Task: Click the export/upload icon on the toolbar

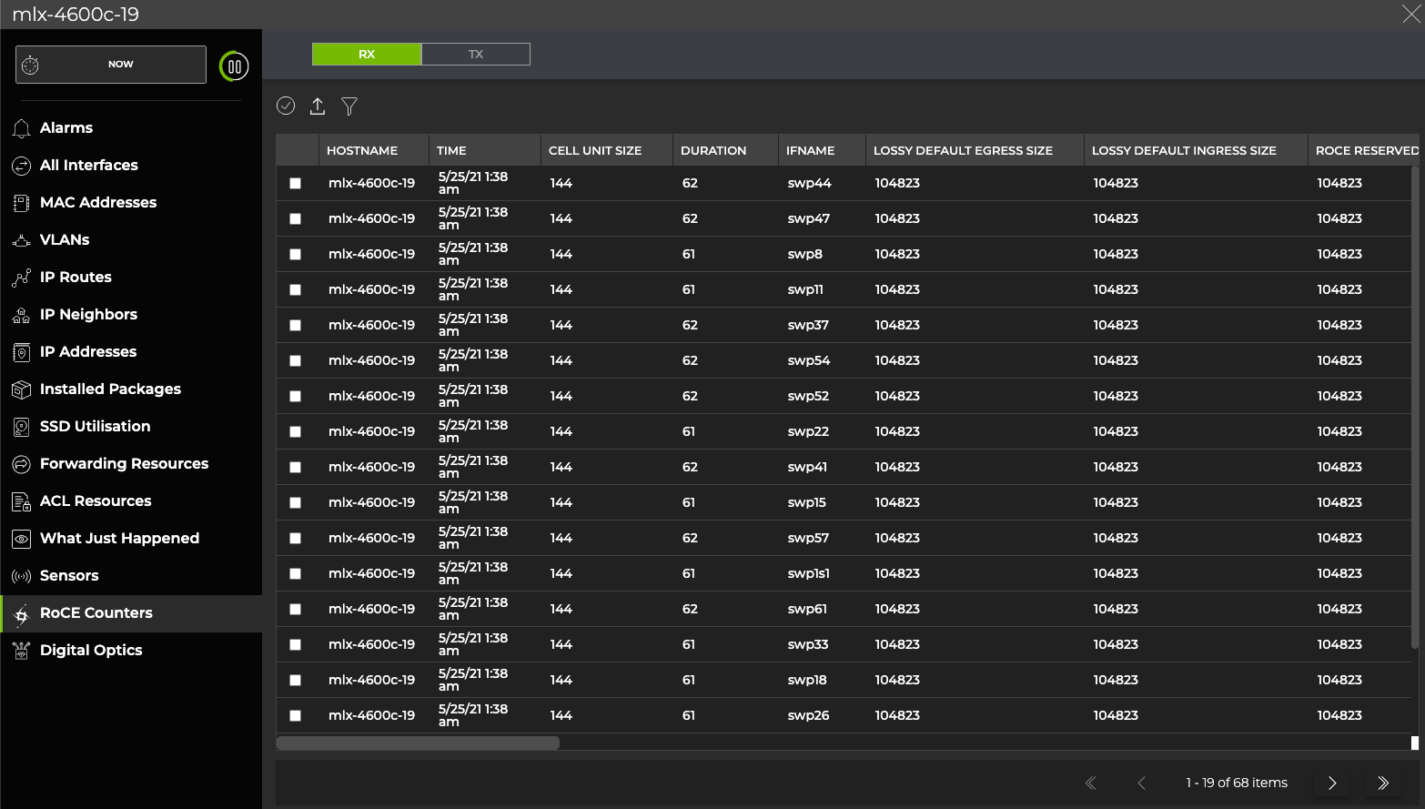Action: pos(317,106)
